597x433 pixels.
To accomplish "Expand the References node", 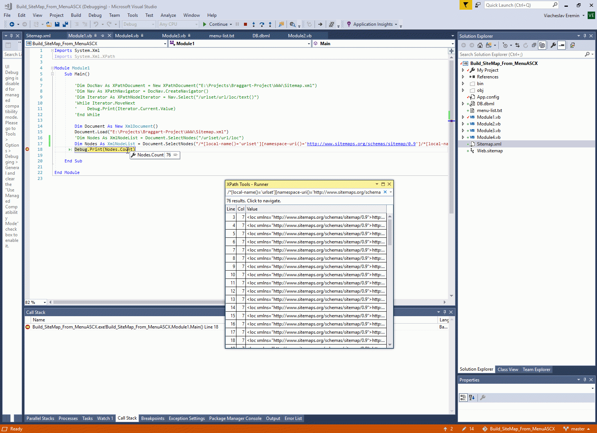I will (463, 77).
